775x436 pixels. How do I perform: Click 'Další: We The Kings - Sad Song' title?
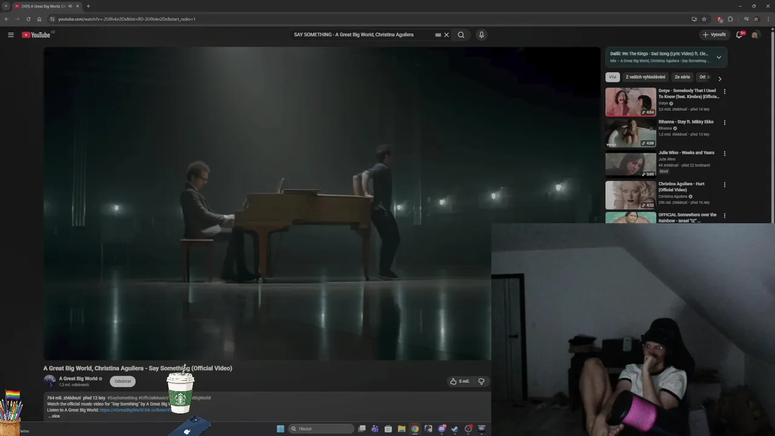coord(659,54)
